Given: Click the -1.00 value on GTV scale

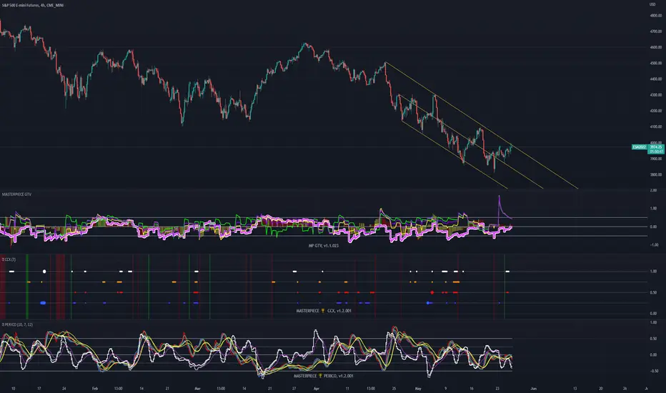Looking at the screenshot, I should [x=654, y=245].
